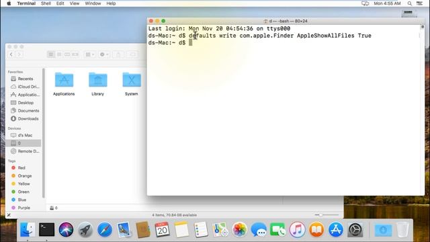Open the Terminal application menu
Screen dimensions: 430x242
point(26,3)
